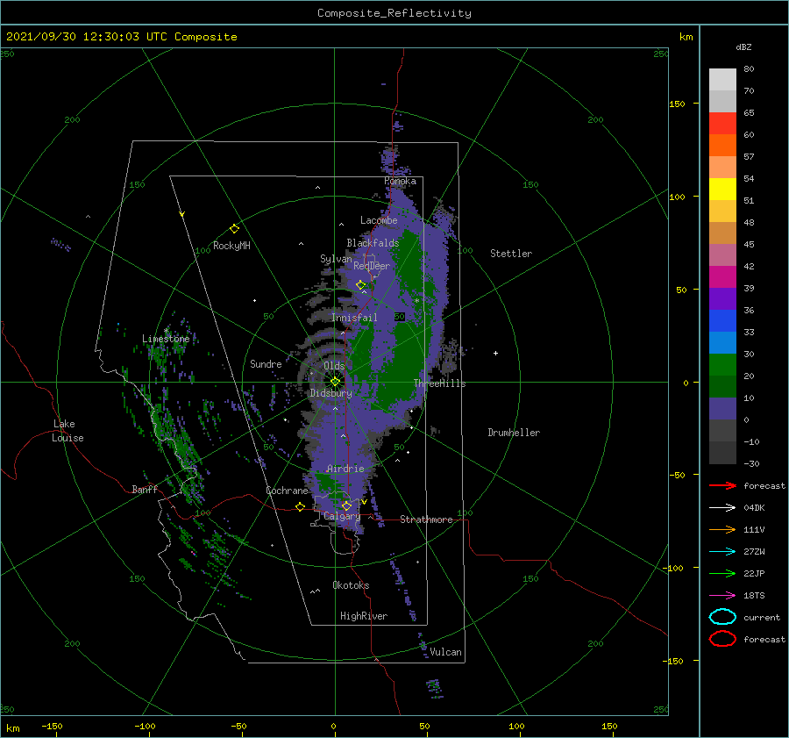Click the Ponoka city label

point(400,181)
